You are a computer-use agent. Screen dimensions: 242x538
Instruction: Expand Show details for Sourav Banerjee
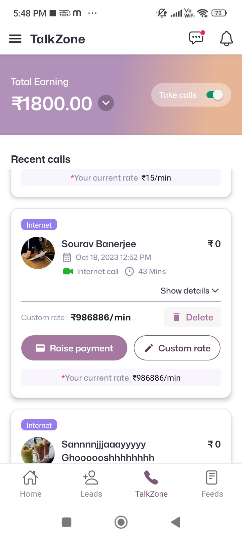(x=190, y=291)
